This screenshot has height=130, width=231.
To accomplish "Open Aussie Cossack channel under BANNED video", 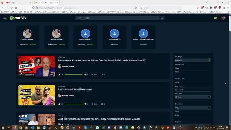I will click(68, 95).
